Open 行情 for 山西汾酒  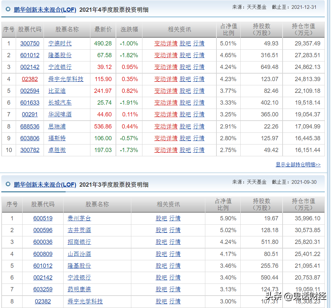click(x=175, y=254)
